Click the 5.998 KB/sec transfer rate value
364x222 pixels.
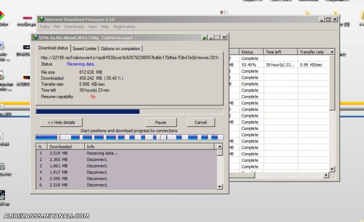(92, 84)
